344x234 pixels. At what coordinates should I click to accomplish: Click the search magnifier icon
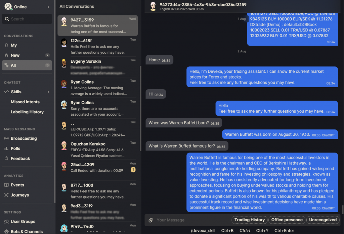7,19
